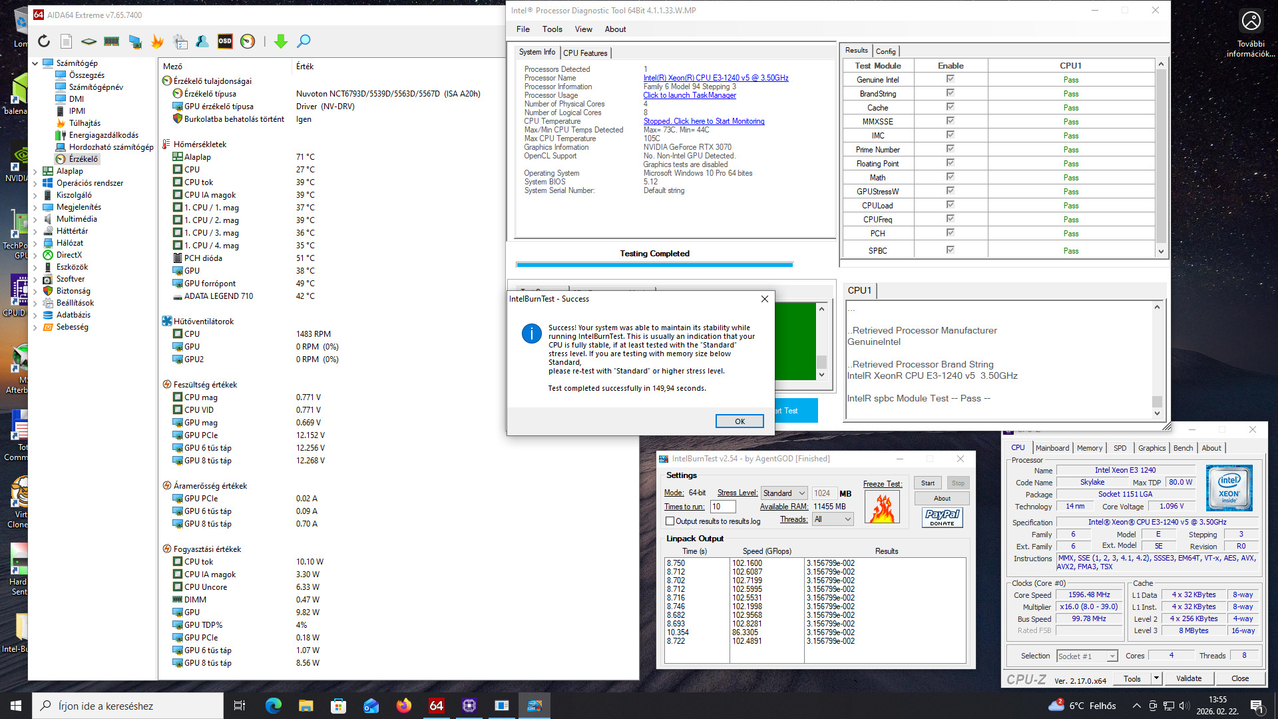Open the flame stability test icon
This screenshot has height=719, width=1278.
[157, 41]
